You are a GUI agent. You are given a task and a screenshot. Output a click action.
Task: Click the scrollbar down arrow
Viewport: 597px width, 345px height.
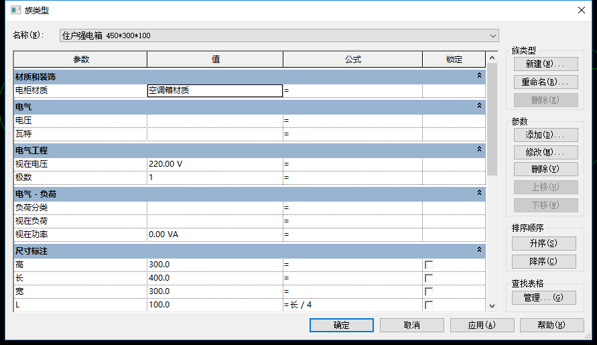tap(492, 305)
